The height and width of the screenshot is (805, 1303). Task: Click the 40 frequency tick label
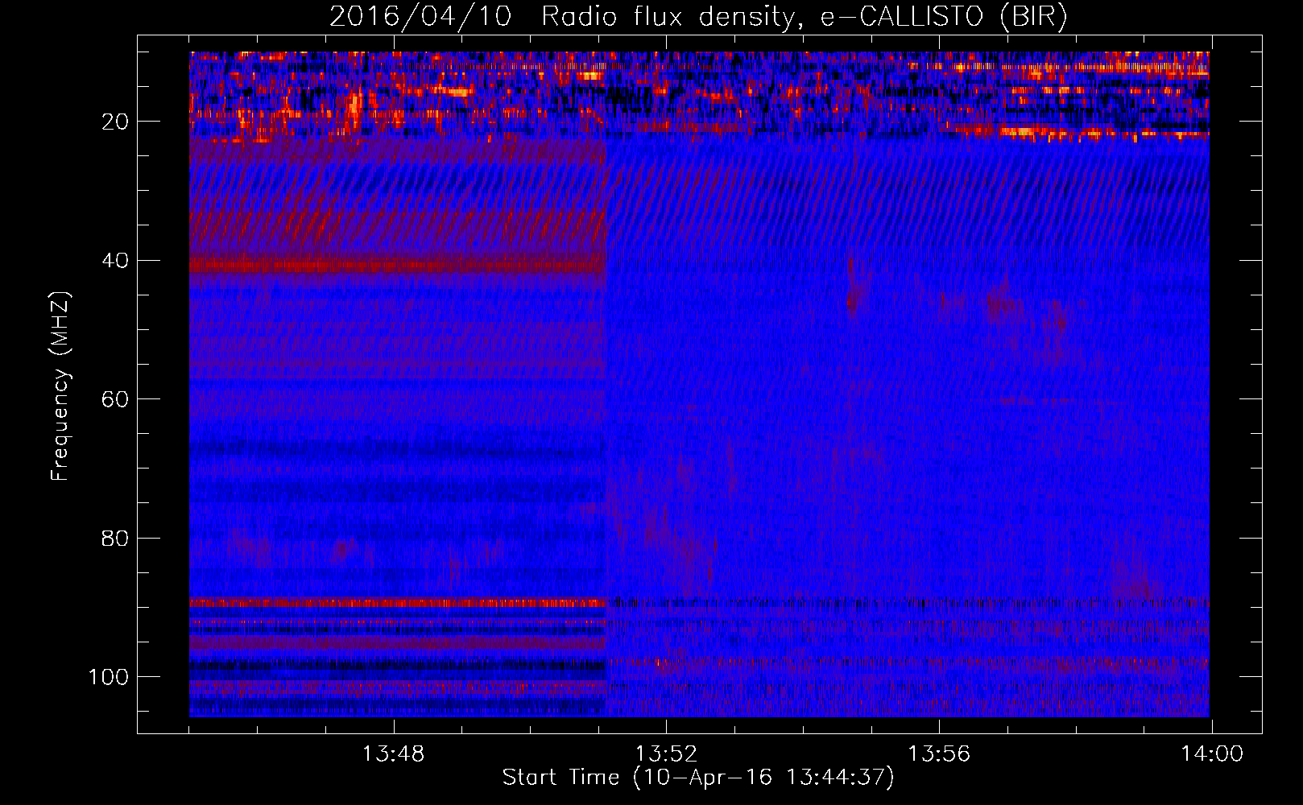115,261
